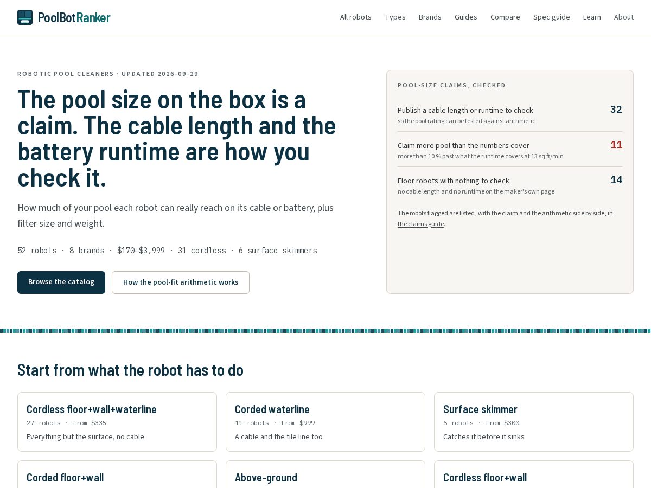Image resolution: width=651 pixels, height=488 pixels.
Task: Click '6 robots · from $300' text
Action: [x=481, y=423]
